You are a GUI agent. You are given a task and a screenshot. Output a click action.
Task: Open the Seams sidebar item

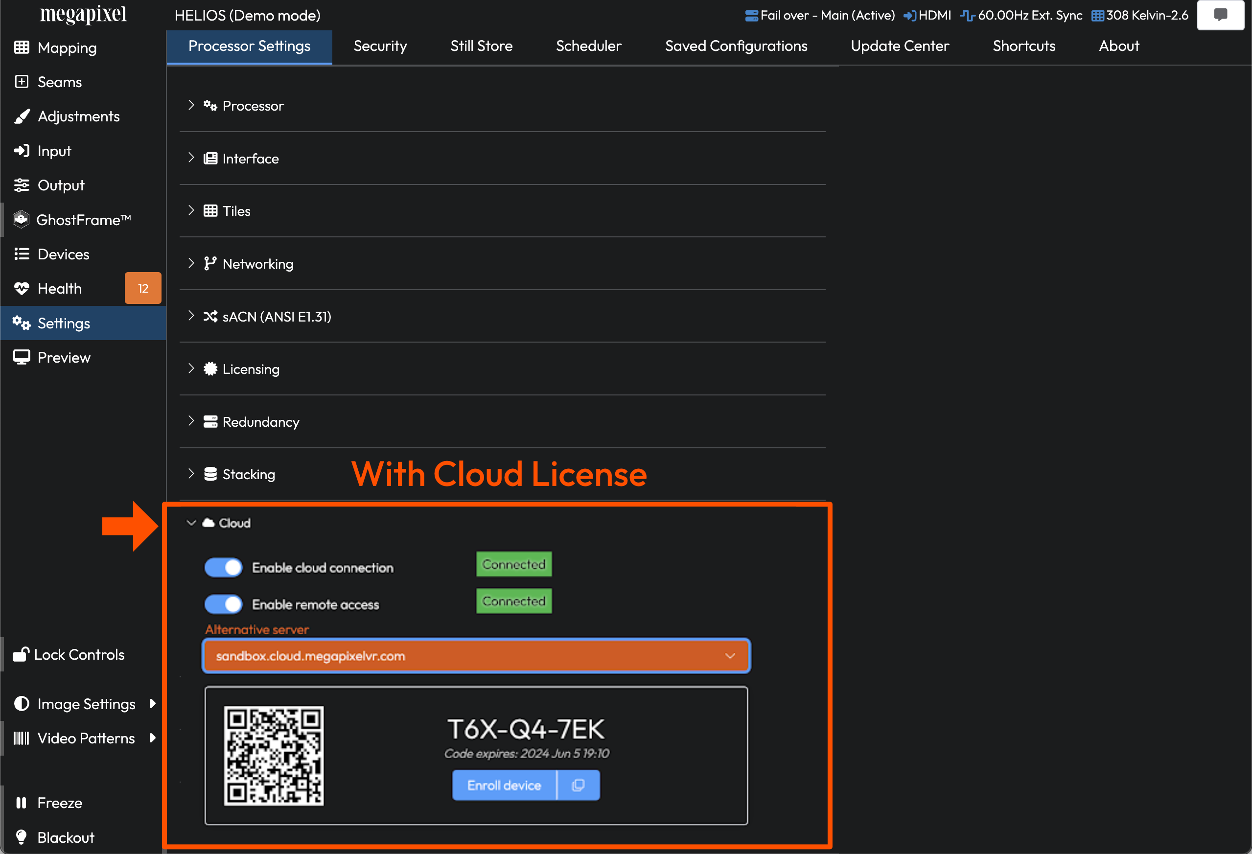82,82
